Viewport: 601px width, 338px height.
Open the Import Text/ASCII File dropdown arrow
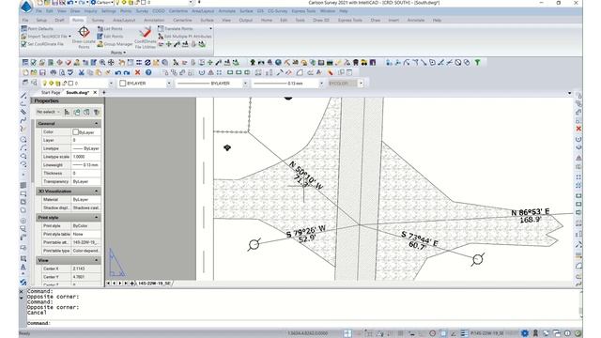(69, 37)
